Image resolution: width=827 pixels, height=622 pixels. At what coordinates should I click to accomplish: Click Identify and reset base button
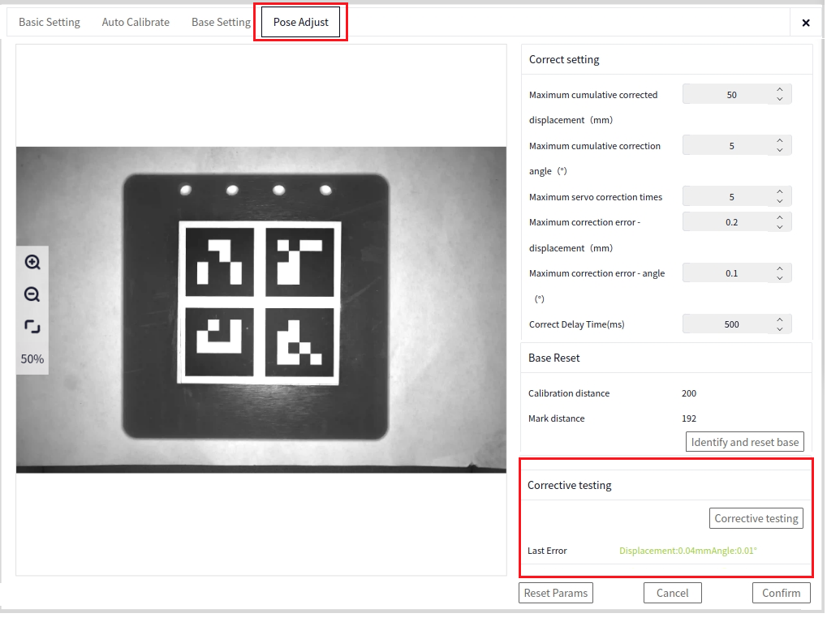click(745, 442)
